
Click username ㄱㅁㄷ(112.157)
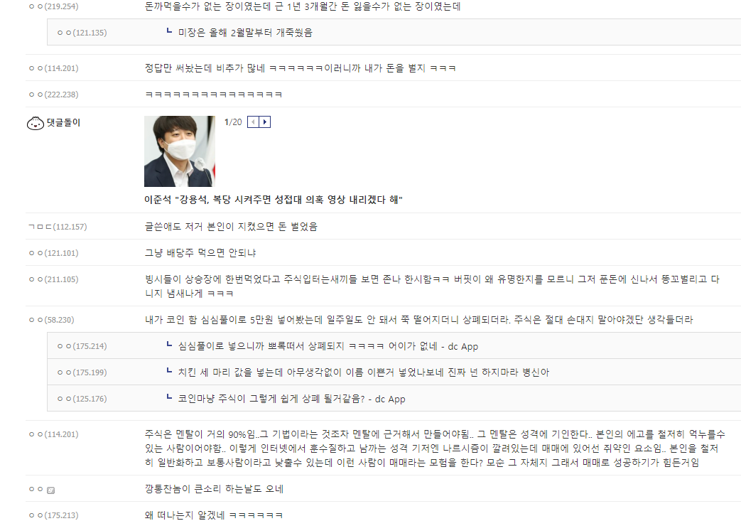(58, 227)
